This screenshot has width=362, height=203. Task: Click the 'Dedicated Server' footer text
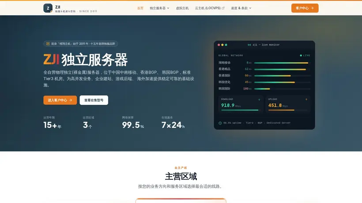click(279, 123)
